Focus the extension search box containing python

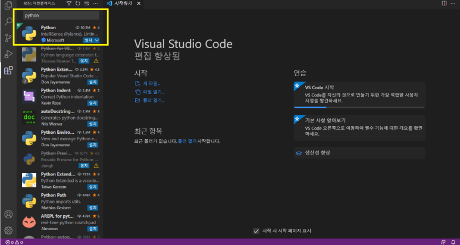pyautogui.click(x=61, y=15)
